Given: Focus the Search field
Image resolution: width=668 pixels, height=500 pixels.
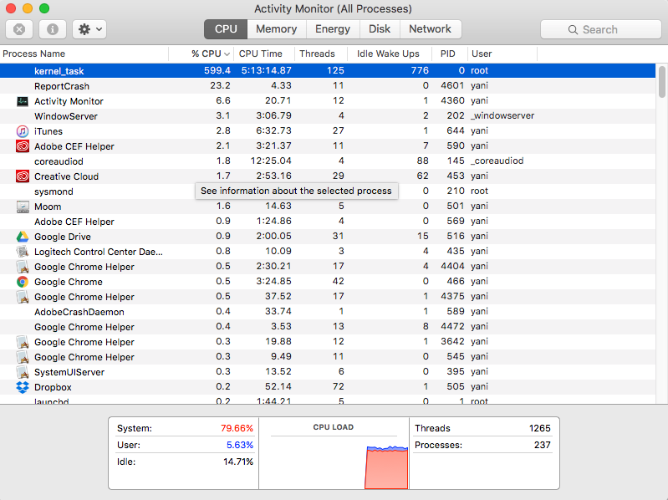Looking at the screenshot, I should coord(600,29).
